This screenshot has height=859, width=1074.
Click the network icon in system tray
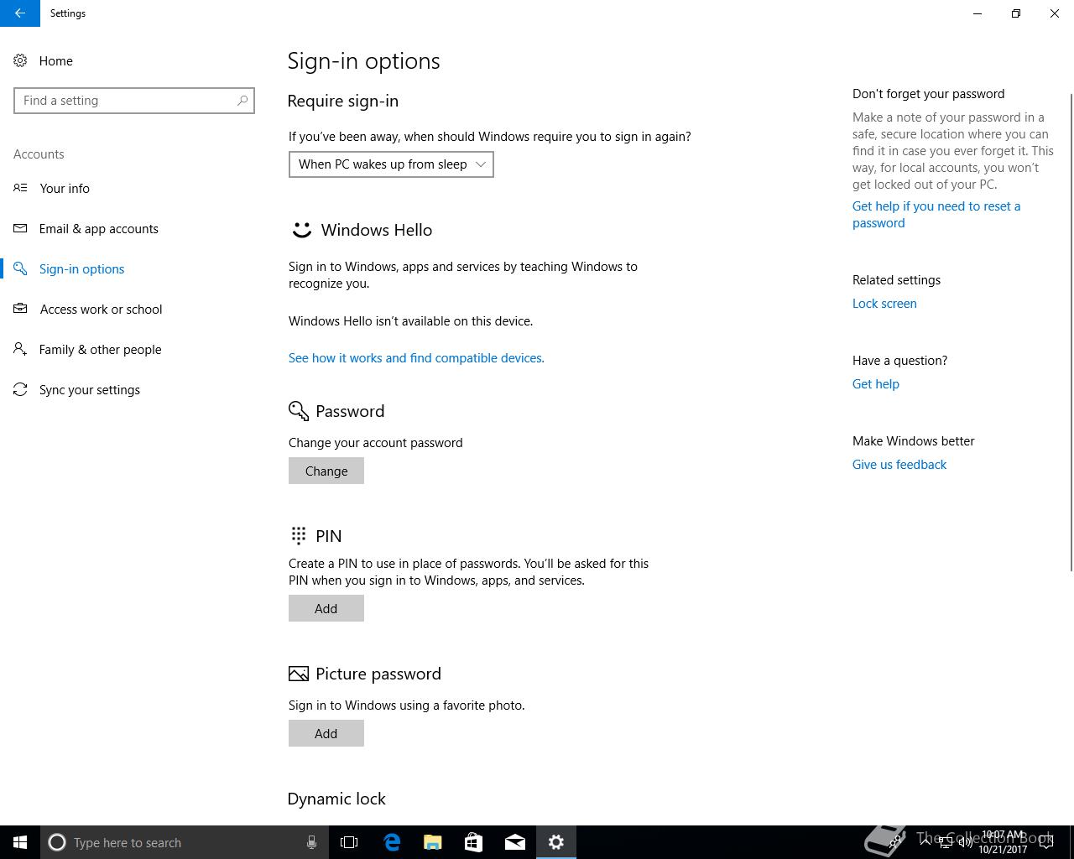coord(946,842)
